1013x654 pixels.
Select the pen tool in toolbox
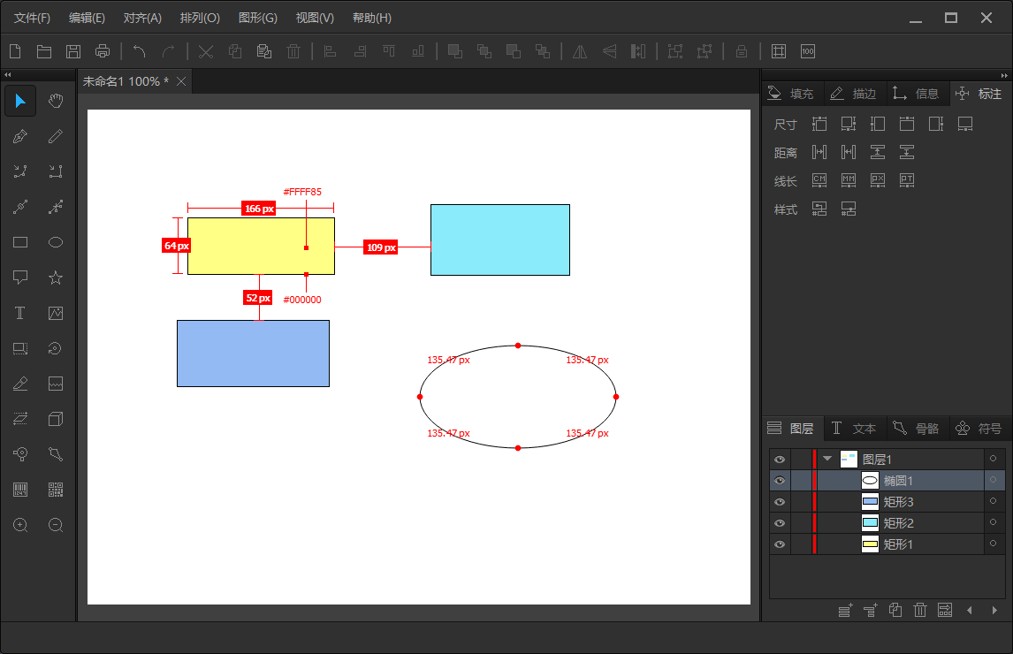tap(20, 136)
